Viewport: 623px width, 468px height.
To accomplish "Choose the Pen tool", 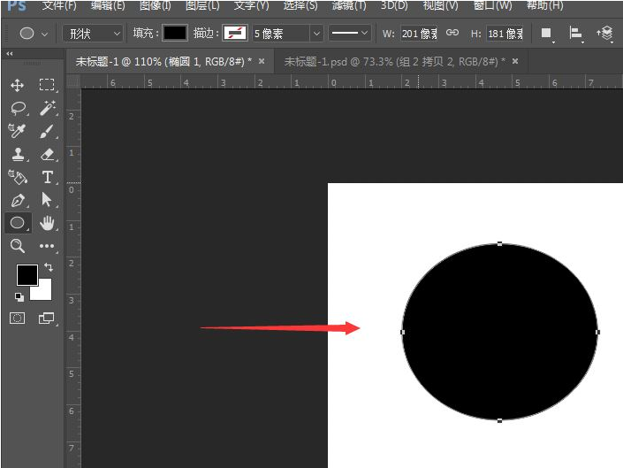I will coord(17,200).
